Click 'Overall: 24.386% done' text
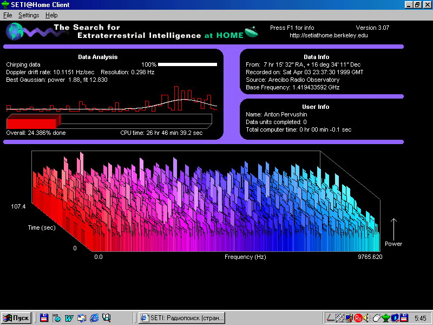This screenshot has height=325, width=433. [x=36, y=133]
